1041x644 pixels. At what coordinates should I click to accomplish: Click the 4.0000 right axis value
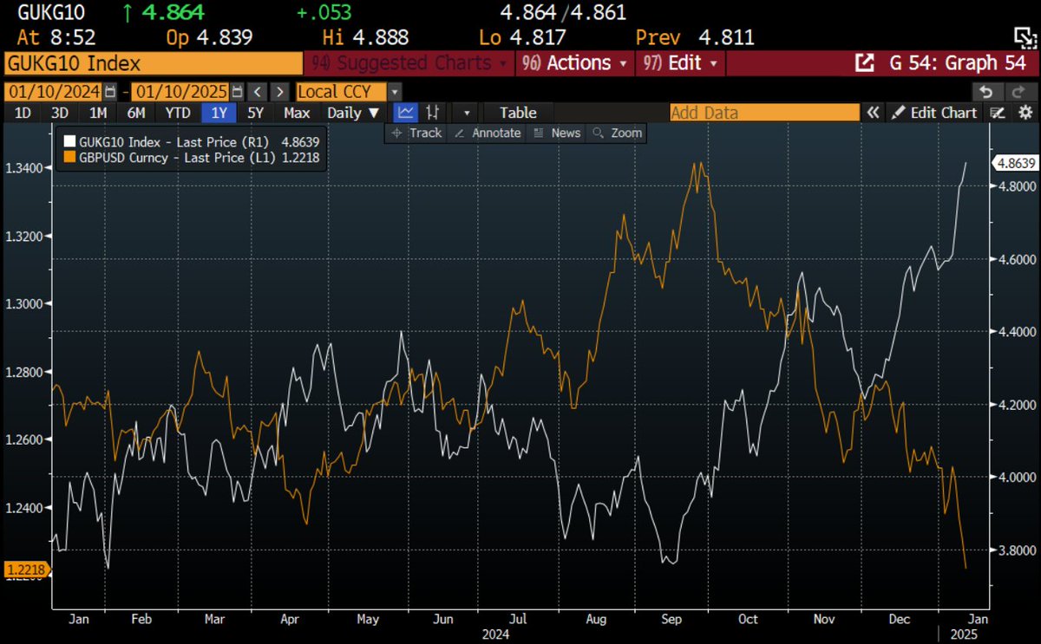tap(1016, 478)
